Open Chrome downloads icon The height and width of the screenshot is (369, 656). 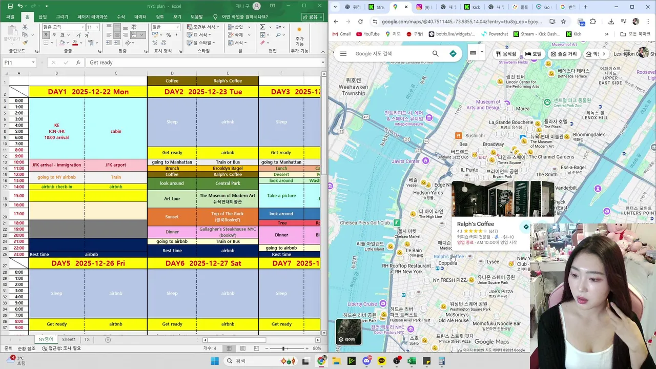(611, 22)
